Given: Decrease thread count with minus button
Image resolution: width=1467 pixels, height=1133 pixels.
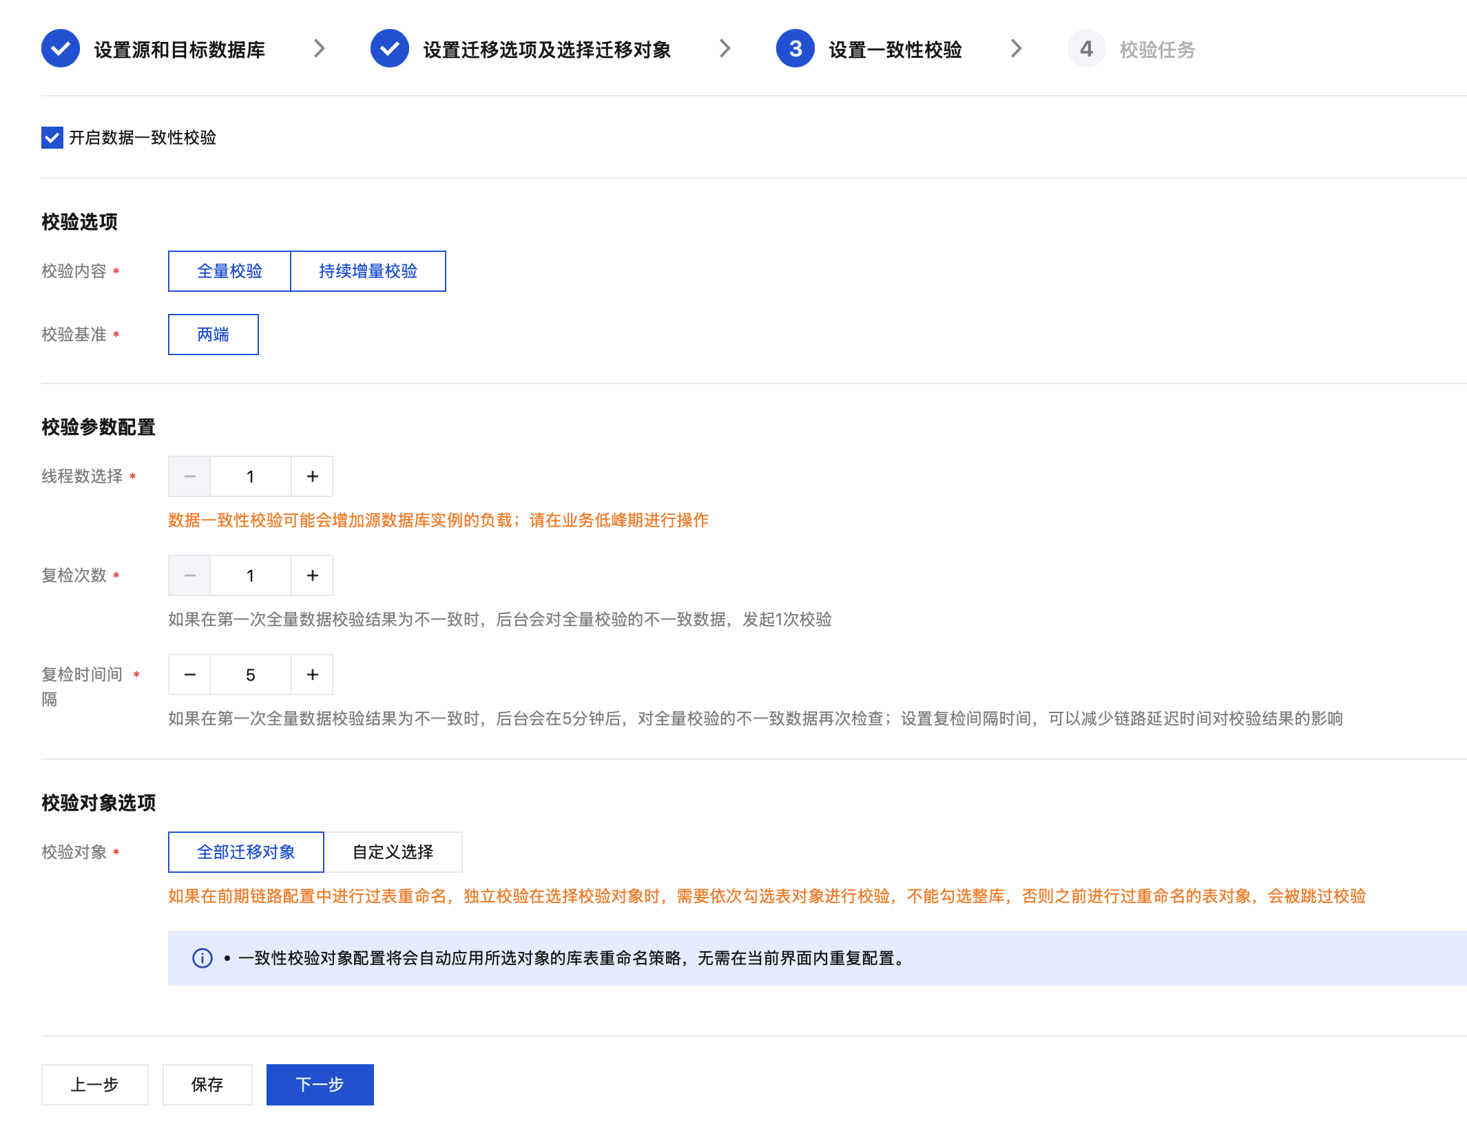Looking at the screenshot, I should (189, 476).
